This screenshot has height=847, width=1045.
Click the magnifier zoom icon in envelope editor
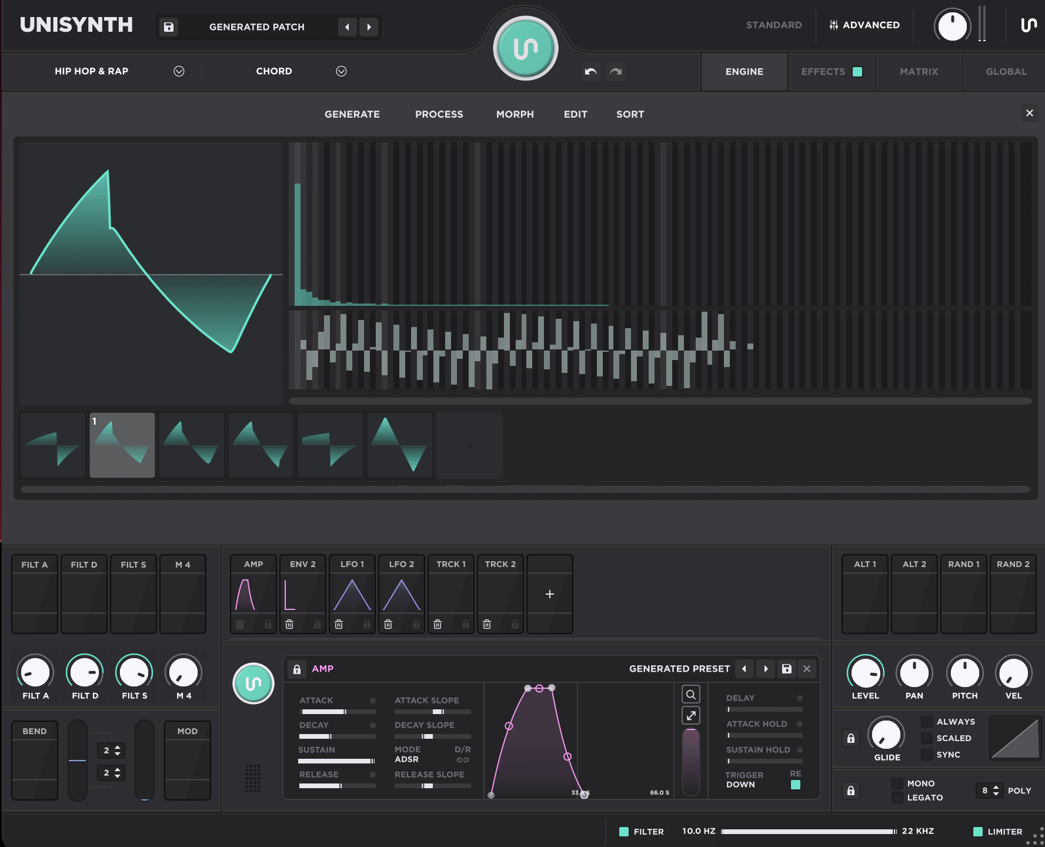691,695
